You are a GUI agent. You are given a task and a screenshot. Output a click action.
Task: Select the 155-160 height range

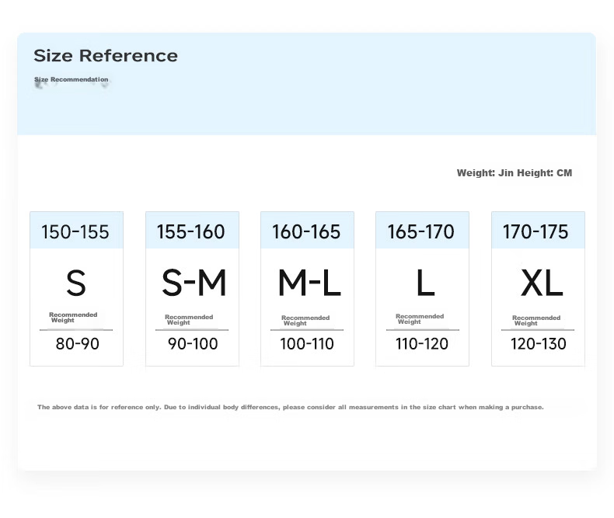tap(190, 231)
